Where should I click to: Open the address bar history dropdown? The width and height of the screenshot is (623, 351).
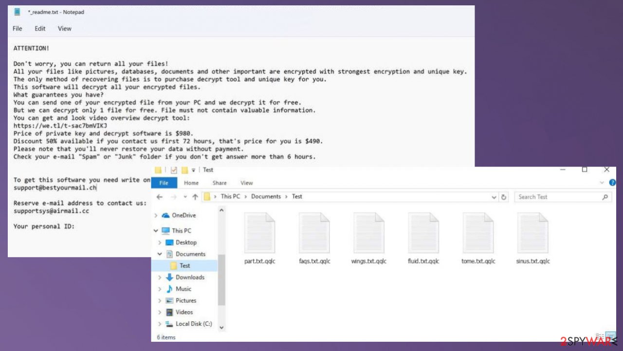pos(495,197)
